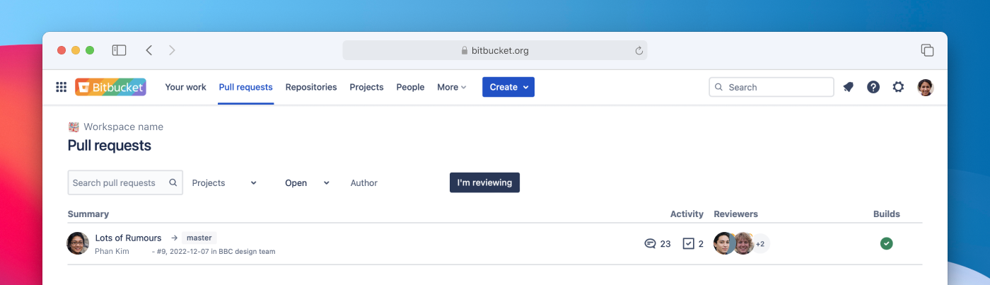Open the help question mark icon

[x=873, y=87]
